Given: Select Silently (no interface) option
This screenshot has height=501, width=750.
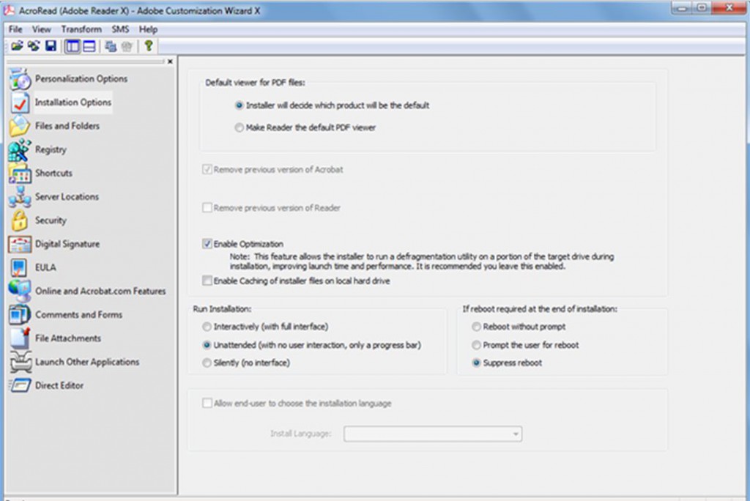Looking at the screenshot, I should tap(207, 363).
